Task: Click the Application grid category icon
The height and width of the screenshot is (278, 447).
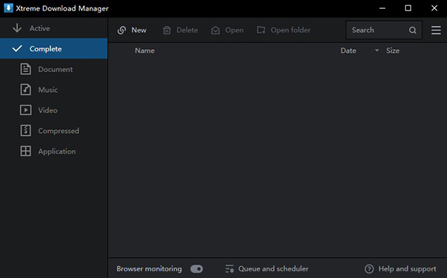Action: [x=25, y=151]
